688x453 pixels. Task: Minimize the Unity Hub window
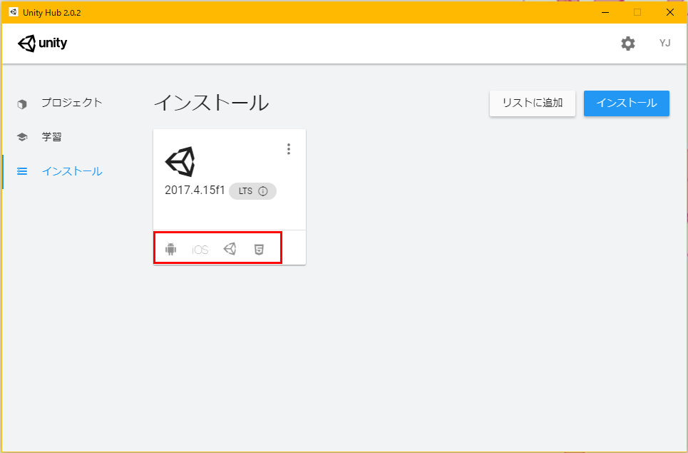click(605, 12)
